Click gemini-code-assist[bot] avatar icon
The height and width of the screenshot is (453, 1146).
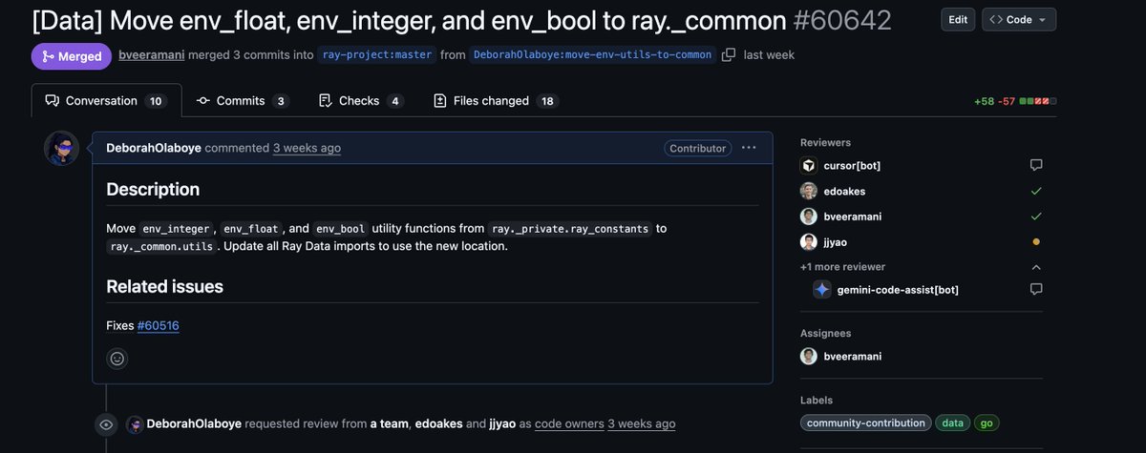coord(822,289)
